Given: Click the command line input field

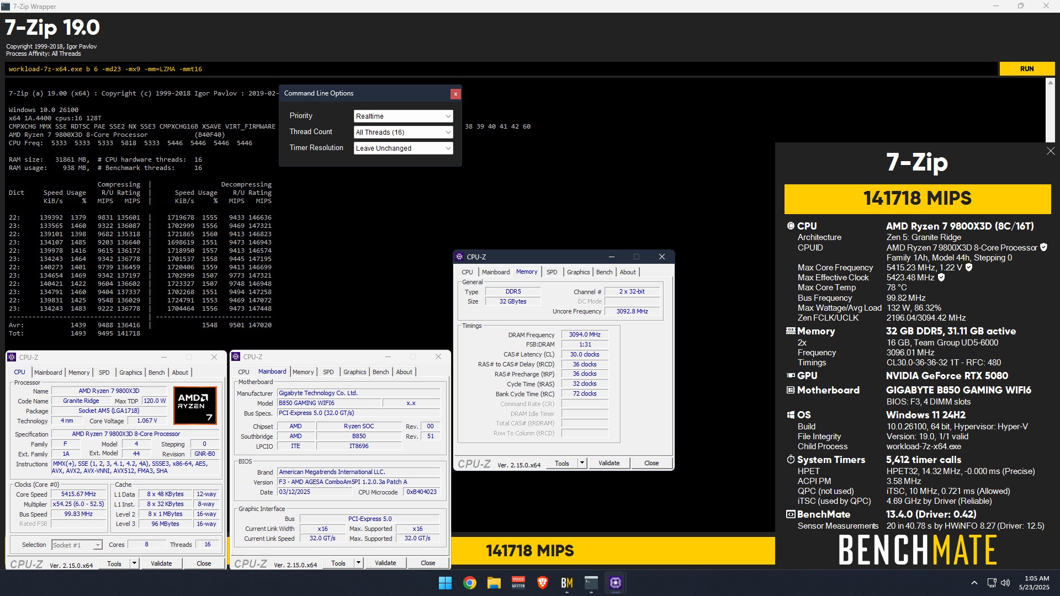Looking at the screenshot, I should click(501, 69).
